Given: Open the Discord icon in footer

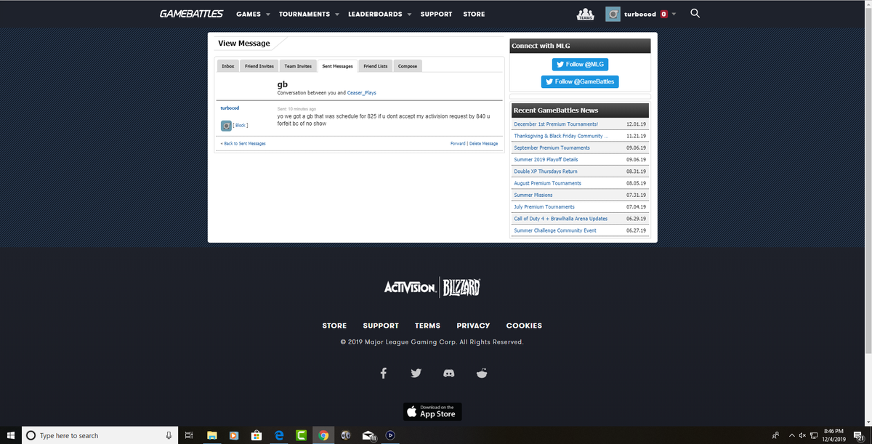Looking at the screenshot, I should coord(448,374).
